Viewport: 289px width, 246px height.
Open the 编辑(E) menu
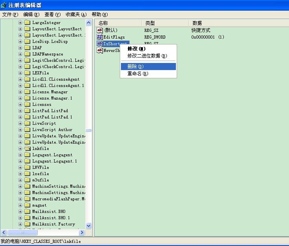[x=31, y=15]
